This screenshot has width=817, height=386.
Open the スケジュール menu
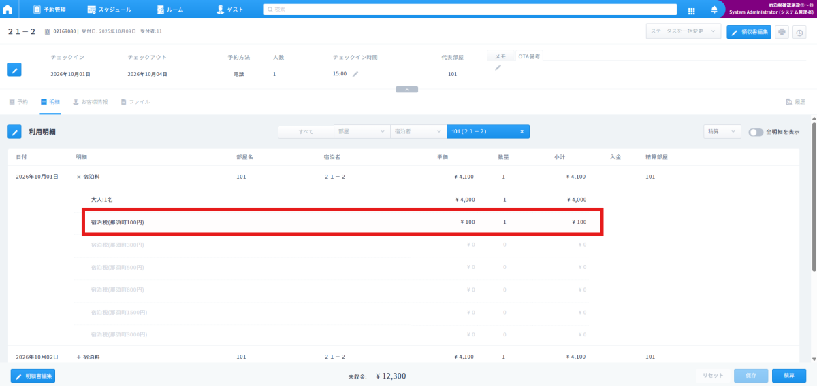[110, 10]
